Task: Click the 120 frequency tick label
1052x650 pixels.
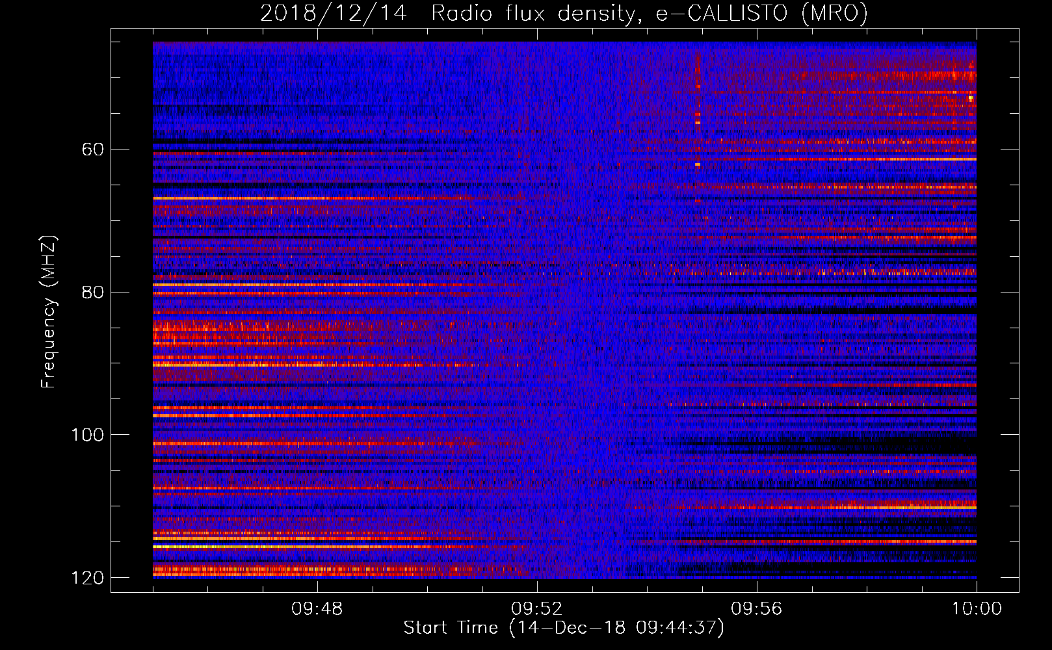Action: (88, 578)
